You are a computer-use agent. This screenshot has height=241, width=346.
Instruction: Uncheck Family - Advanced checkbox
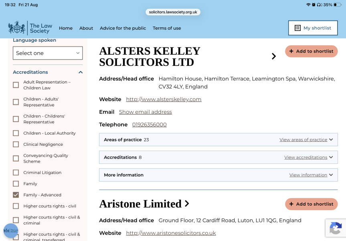tap(16, 195)
